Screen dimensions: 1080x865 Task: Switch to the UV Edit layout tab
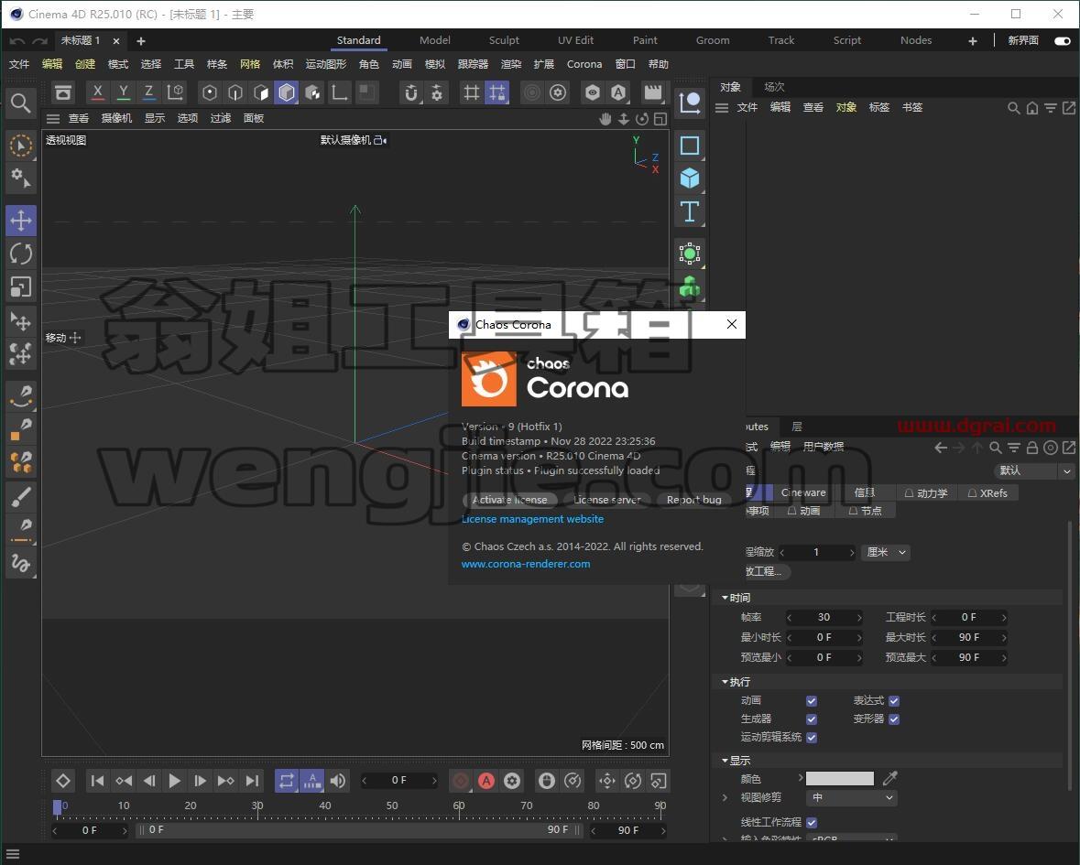(576, 40)
